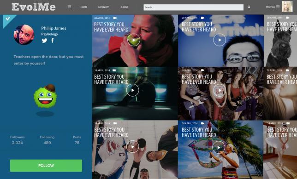
Task: Focus the Search input field
Action: [x=193, y=7]
